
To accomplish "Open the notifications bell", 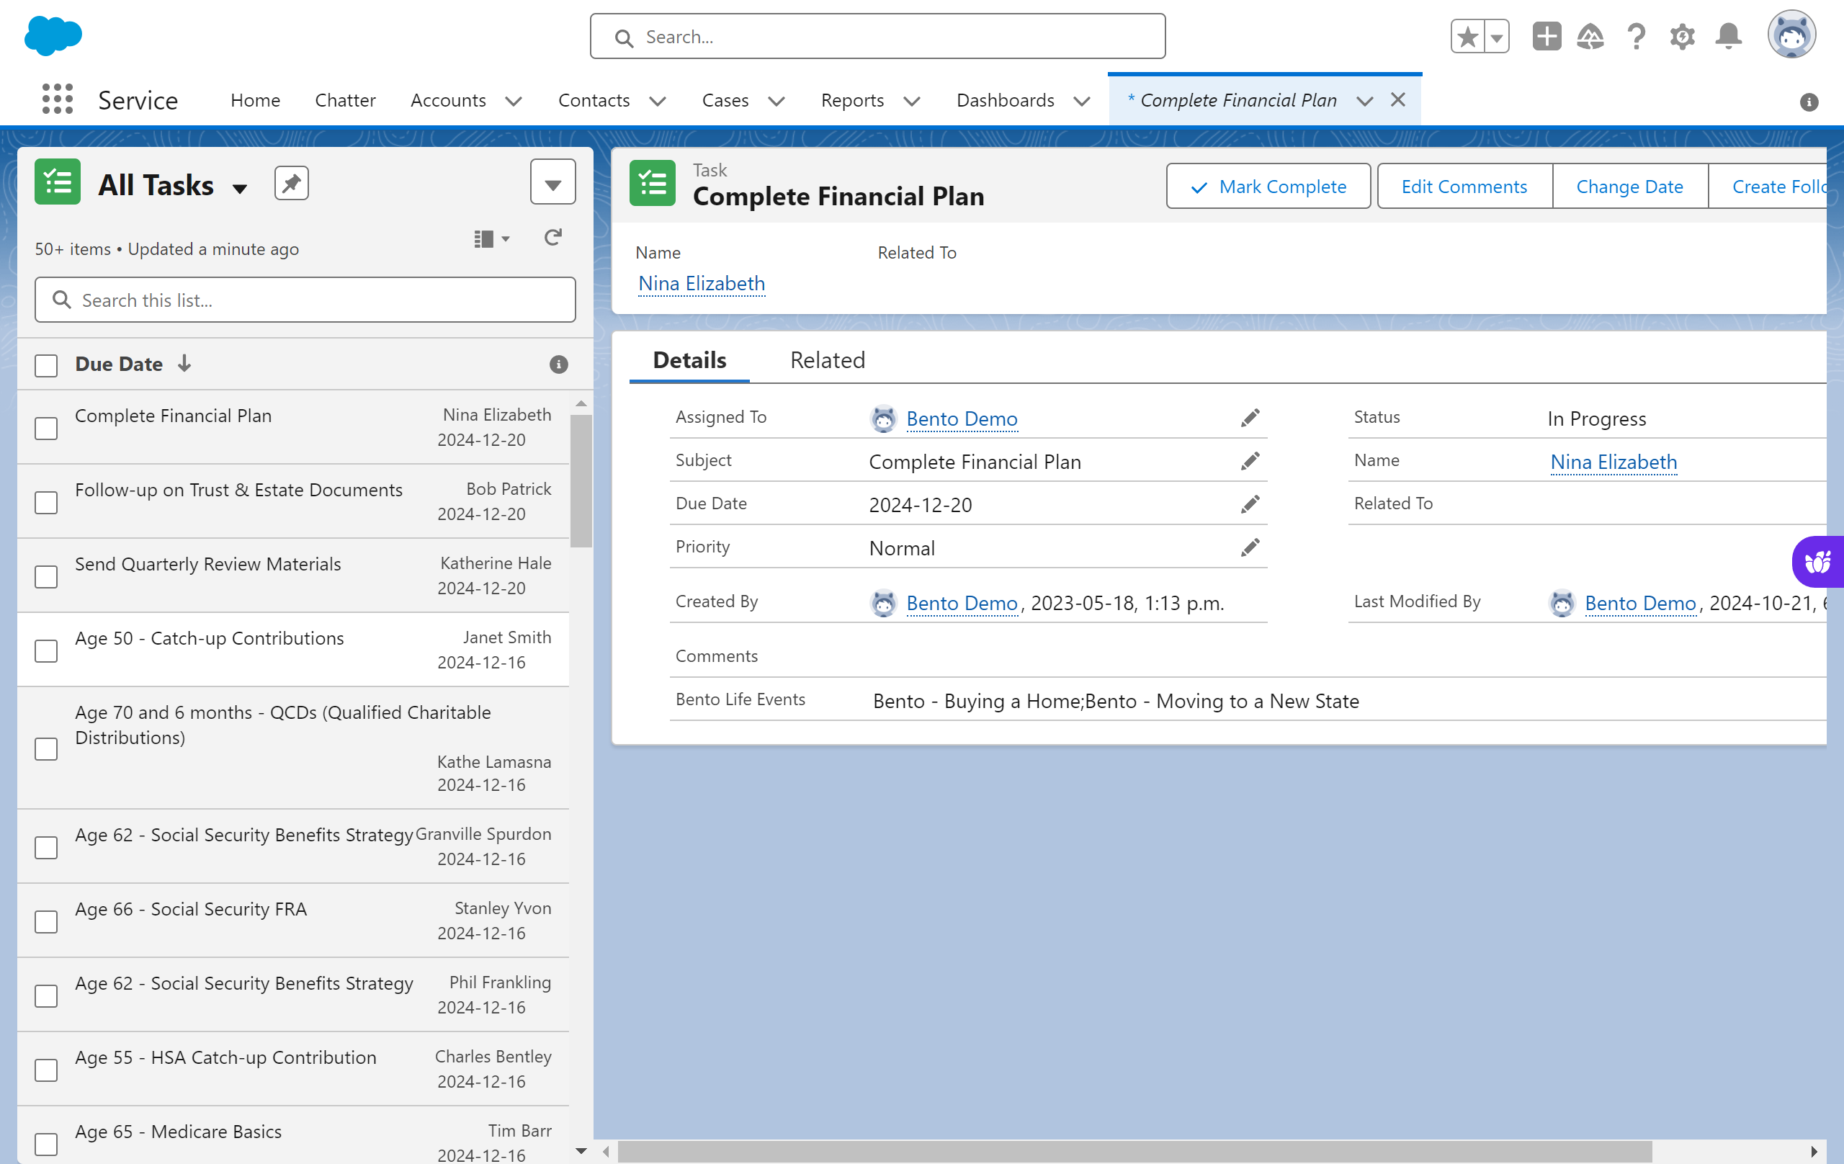I will 1728,36.
